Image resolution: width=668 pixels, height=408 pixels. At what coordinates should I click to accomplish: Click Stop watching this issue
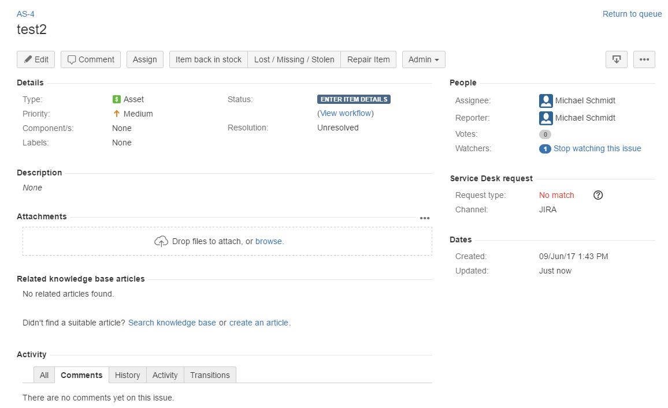[x=598, y=148]
